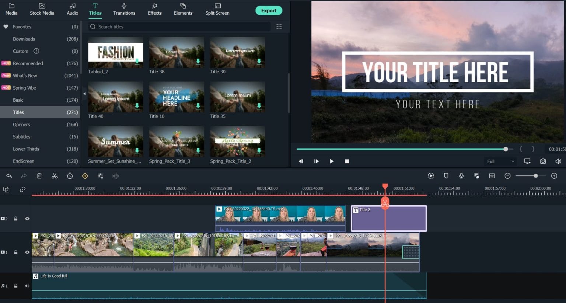Add a marker using the flag icon
The height and width of the screenshot is (303, 566).
(x=446, y=176)
